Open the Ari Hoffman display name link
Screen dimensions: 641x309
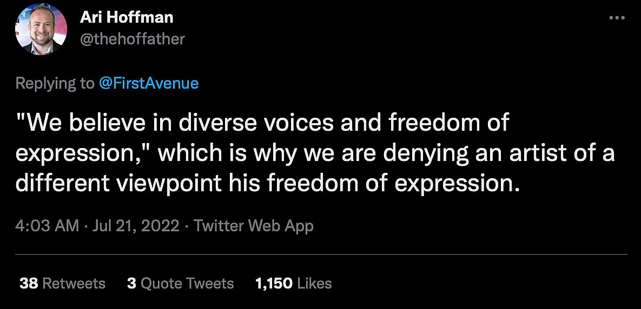[x=127, y=17]
